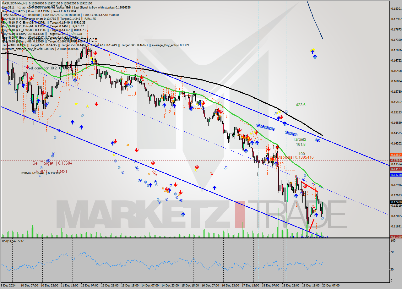This screenshot has width=402, height=289.
Task: Click the 0.14525 price axis value
Action: 396,133
